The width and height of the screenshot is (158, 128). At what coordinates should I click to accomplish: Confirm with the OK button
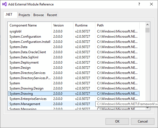(x=117, y=121)
